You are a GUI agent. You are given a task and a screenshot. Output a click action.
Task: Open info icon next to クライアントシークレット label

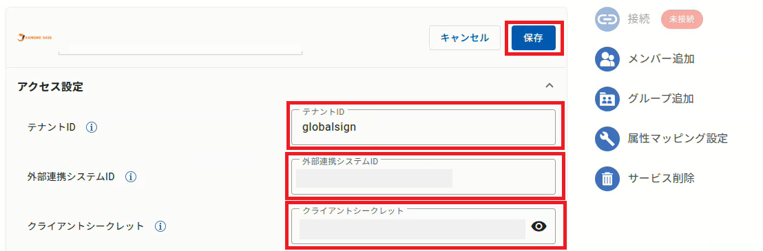coord(160,226)
